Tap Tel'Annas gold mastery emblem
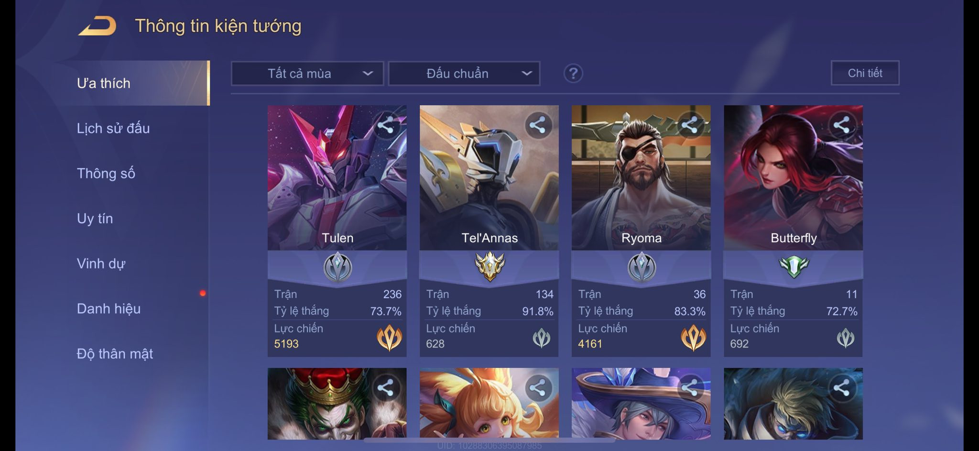The height and width of the screenshot is (451, 979). (x=489, y=266)
